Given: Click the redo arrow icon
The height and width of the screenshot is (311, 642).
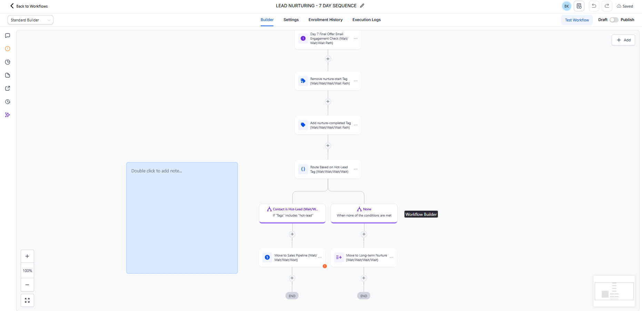Looking at the screenshot, I should pos(607,6).
